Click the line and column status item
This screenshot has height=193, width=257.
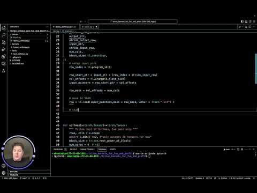(x=187, y=178)
